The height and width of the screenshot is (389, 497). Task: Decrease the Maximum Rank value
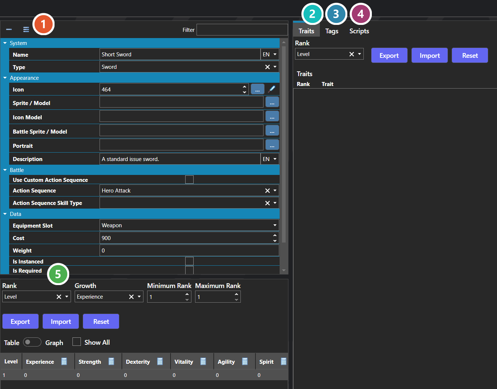click(x=236, y=300)
